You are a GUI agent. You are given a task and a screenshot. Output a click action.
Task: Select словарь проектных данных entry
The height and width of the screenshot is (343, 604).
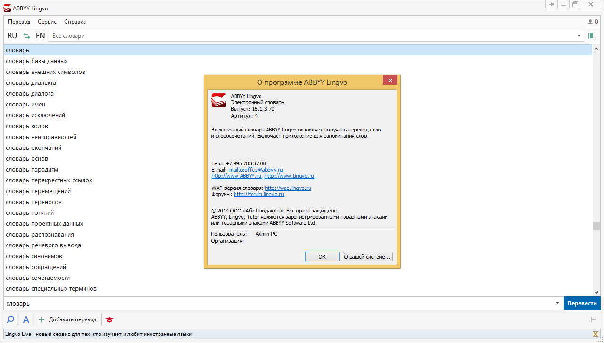coord(298,223)
